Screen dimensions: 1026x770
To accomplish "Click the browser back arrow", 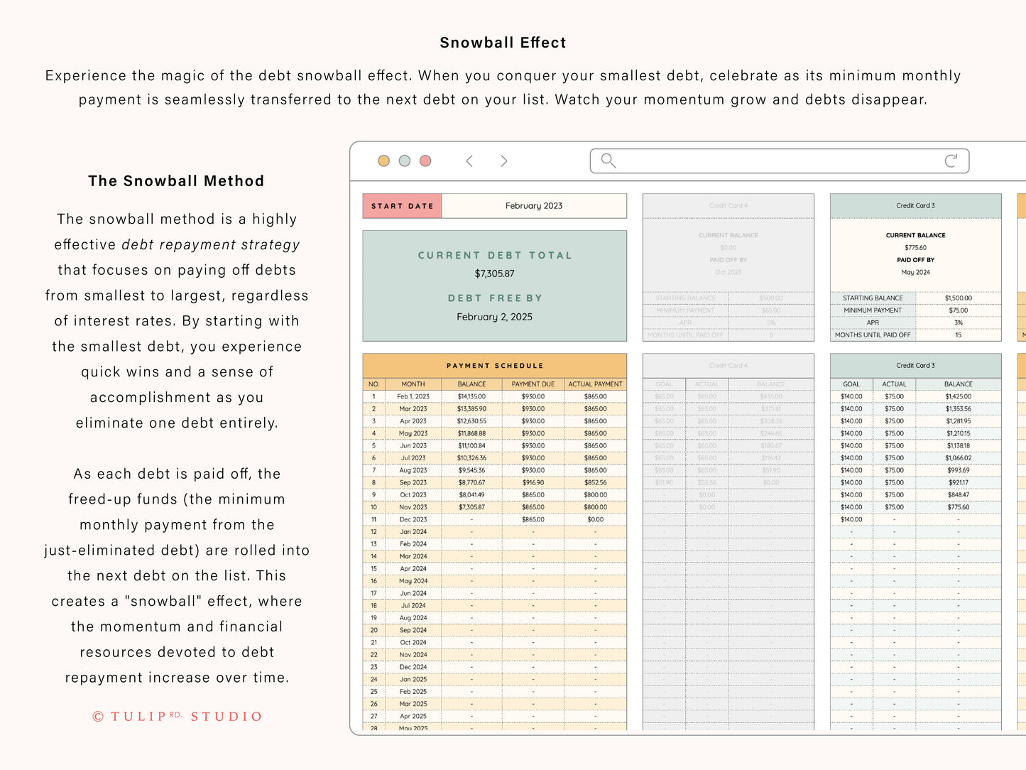I will [469, 161].
